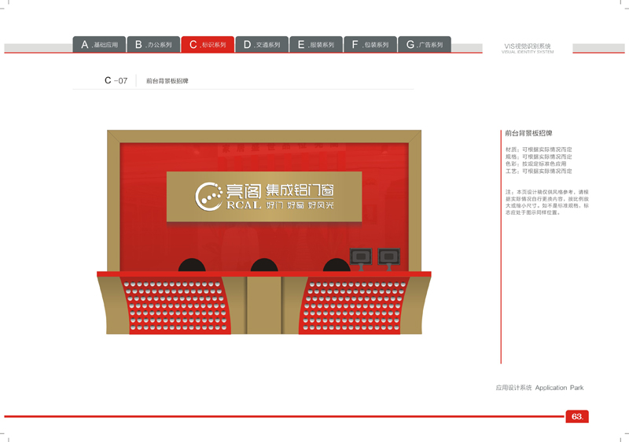
Task: Click the C-07 page code
Action: pyautogui.click(x=116, y=81)
